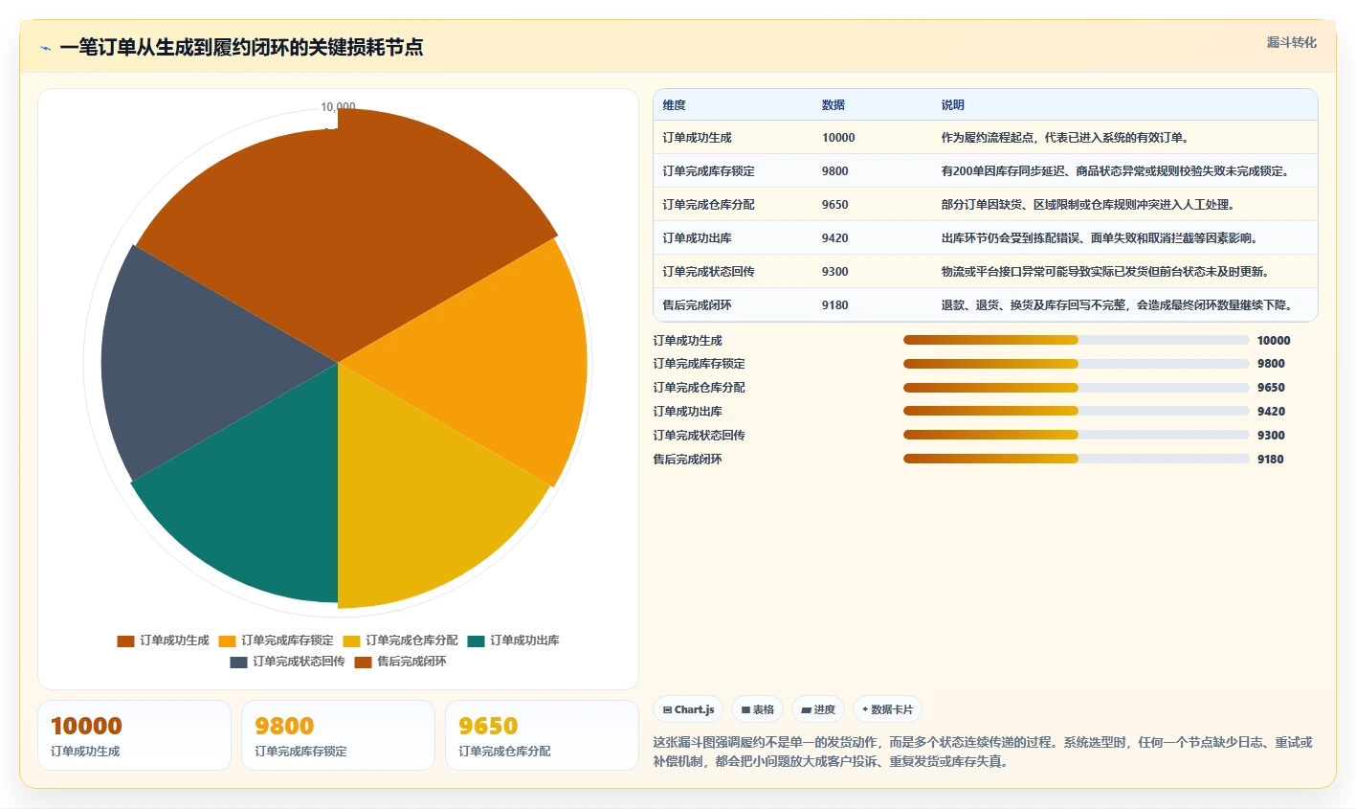1356x809 pixels.
Task: Toggle the 订单完成仓库分配 chart legend entry
Action: [400, 640]
